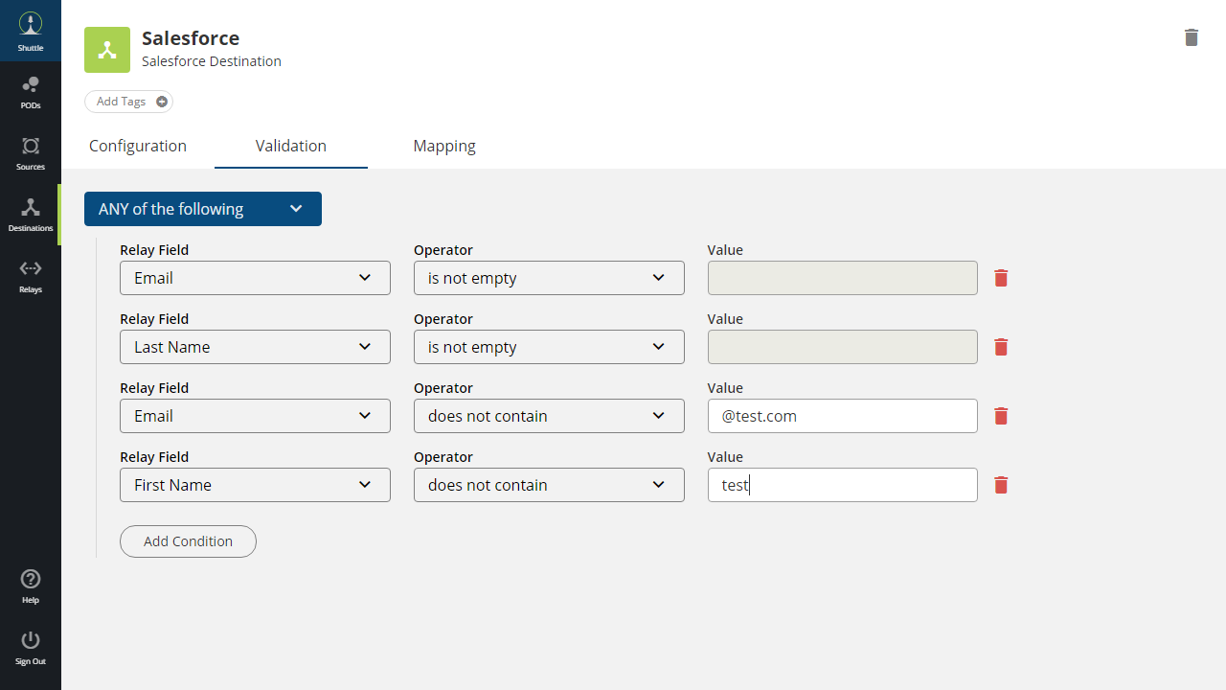Switch to the Configuration tab
The image size is (1226, 690).
click(x=138, y=146)
